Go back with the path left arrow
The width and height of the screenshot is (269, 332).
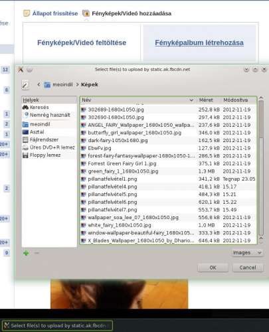pos(39,84)
